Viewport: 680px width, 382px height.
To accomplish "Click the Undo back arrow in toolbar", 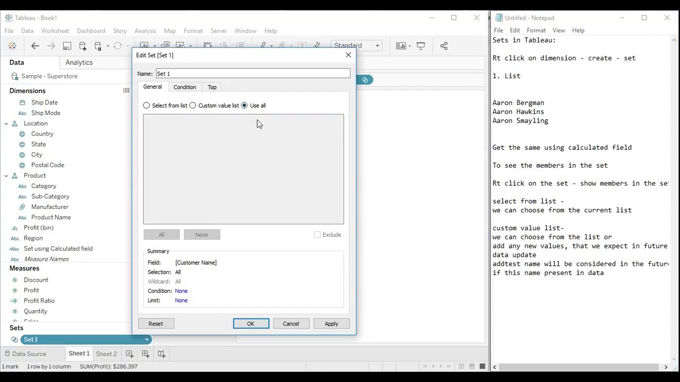I will tap(35, 46).
